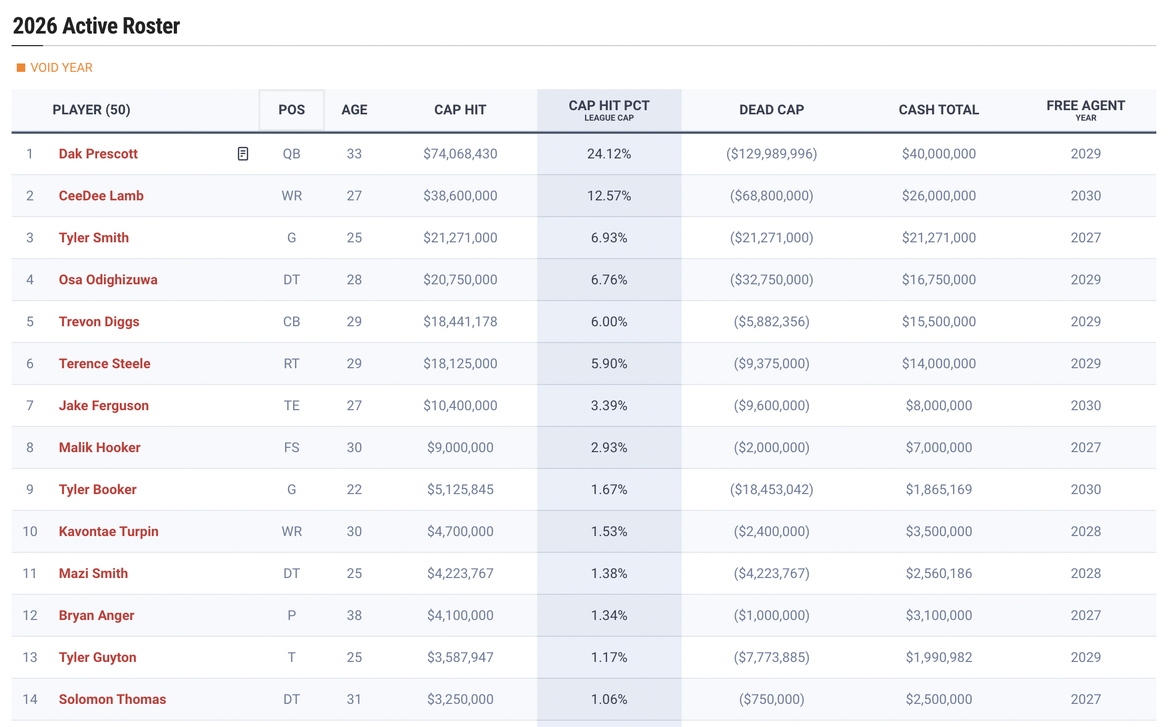Select Bryan Anger's age 38
Screen dimensions: 1170x727
[x=354, y=615]
